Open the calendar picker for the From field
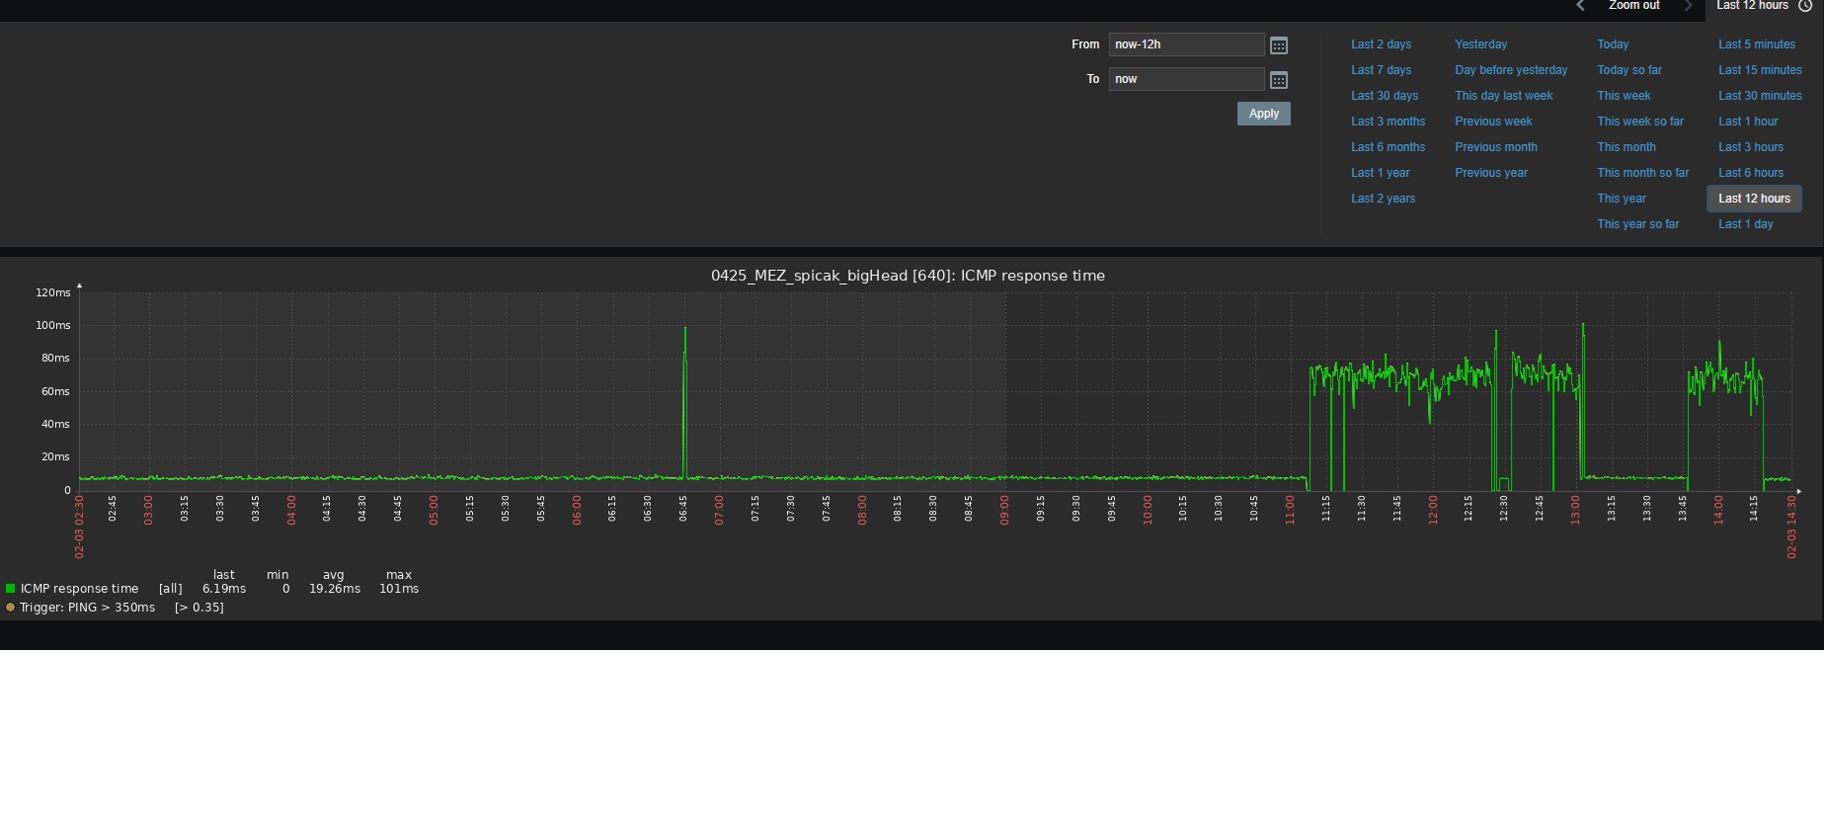 pos(1278,45)
